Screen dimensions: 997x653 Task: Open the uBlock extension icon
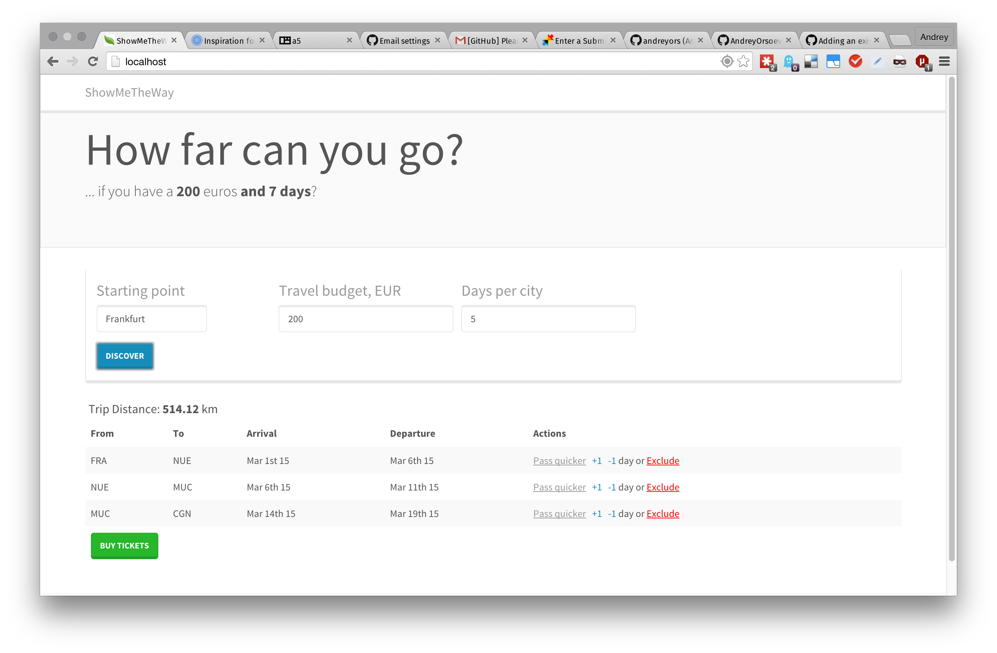coord(922,62)
